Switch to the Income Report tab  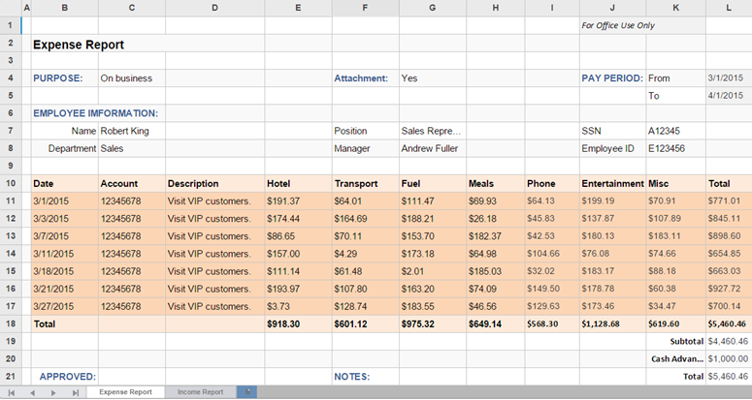click(200, 392)
